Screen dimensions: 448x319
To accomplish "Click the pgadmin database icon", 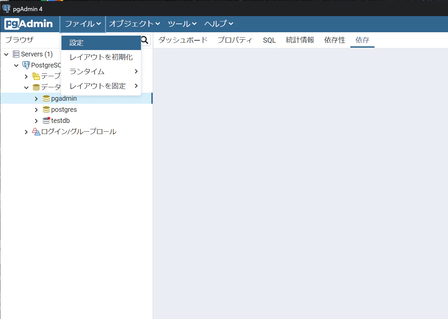I will [x=46, y=98].
